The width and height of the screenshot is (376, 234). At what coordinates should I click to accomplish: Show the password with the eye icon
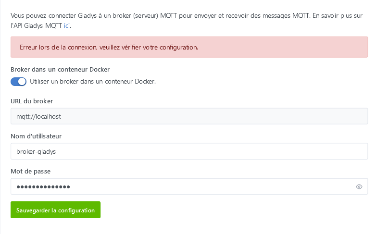click(359, 187)
